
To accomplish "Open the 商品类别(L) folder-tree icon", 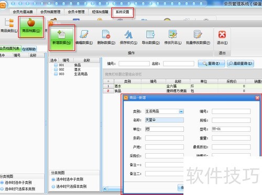I will coord(9,22).
